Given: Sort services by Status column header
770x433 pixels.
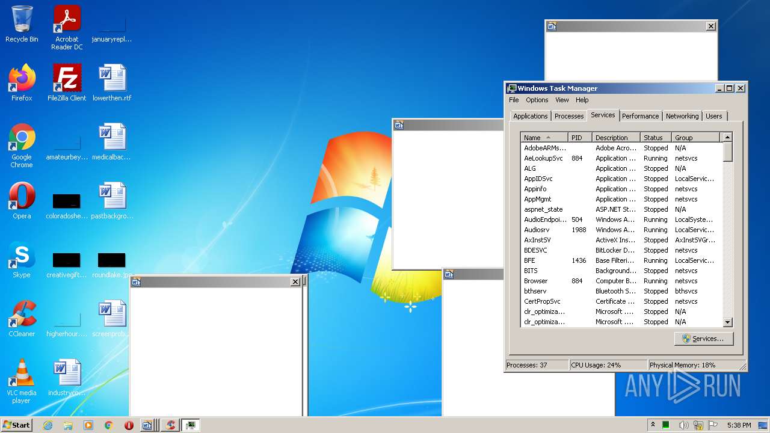Looking at the screenshot, I should pyautogui.click(x=656, y=138).
